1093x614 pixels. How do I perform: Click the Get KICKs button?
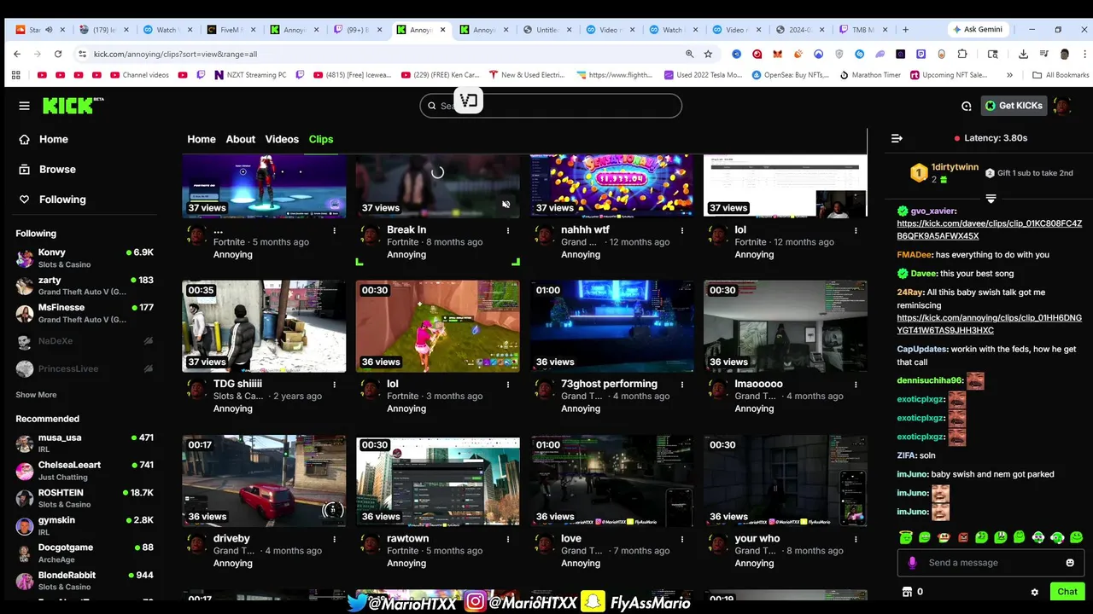tap(1014, 106)
